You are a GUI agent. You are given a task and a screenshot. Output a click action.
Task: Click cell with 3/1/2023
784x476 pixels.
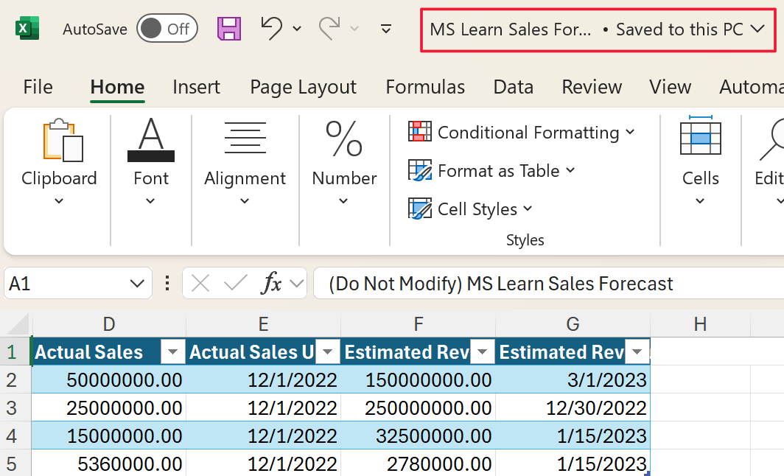pyautogui.click(x=573, y=380)
